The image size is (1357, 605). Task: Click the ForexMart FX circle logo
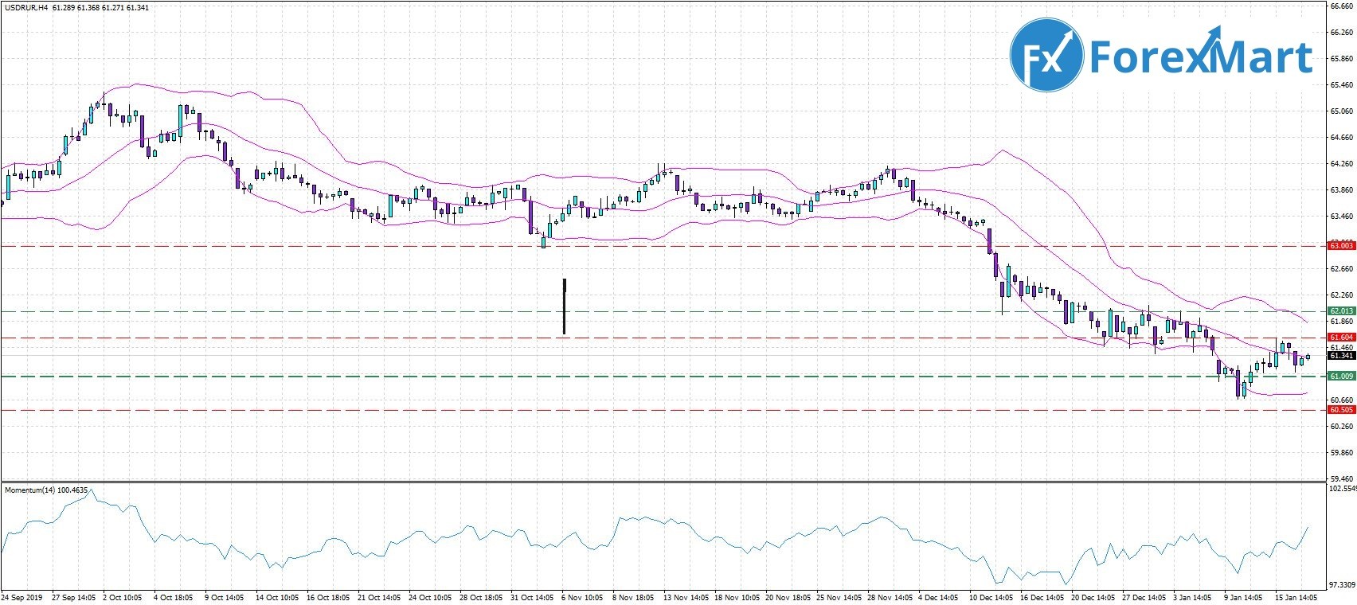pyautogui.click(x=1046, y=55)
